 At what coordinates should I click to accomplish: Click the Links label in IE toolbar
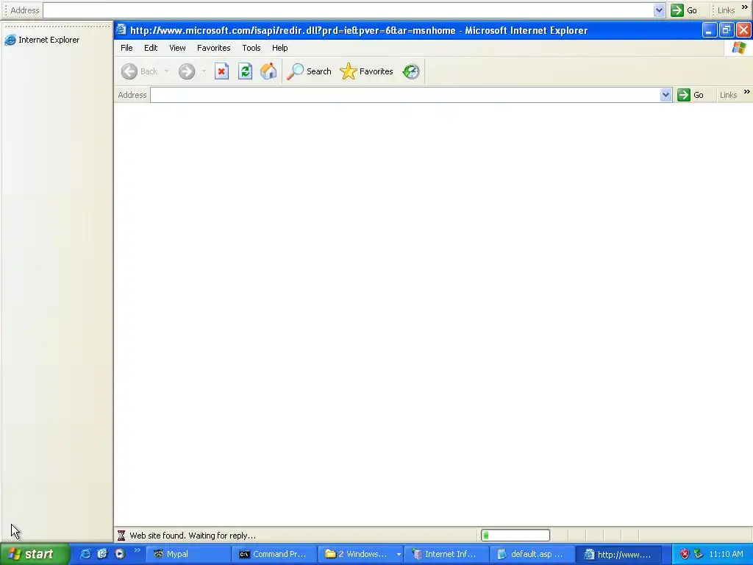[x=728, y=95]
